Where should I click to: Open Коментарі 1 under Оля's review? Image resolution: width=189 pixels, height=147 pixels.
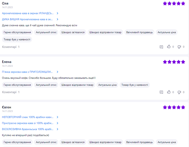coord(11,47)
